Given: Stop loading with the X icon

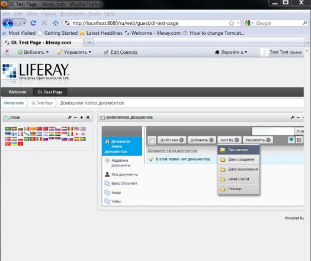Looking at the screenshot, I should pyautogui.click(x=44, y=23).
